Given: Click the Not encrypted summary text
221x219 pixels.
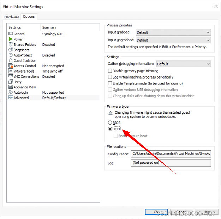Looking at the screenshot, I should (53, 66).
